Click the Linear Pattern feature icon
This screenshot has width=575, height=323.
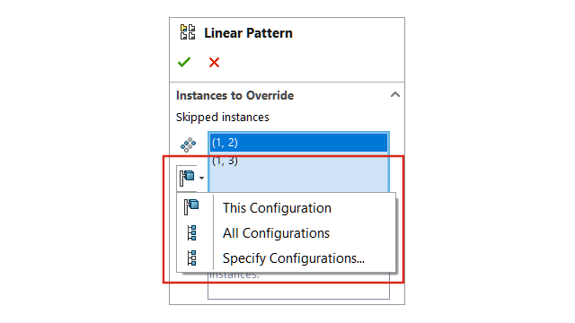coord(188,32)
